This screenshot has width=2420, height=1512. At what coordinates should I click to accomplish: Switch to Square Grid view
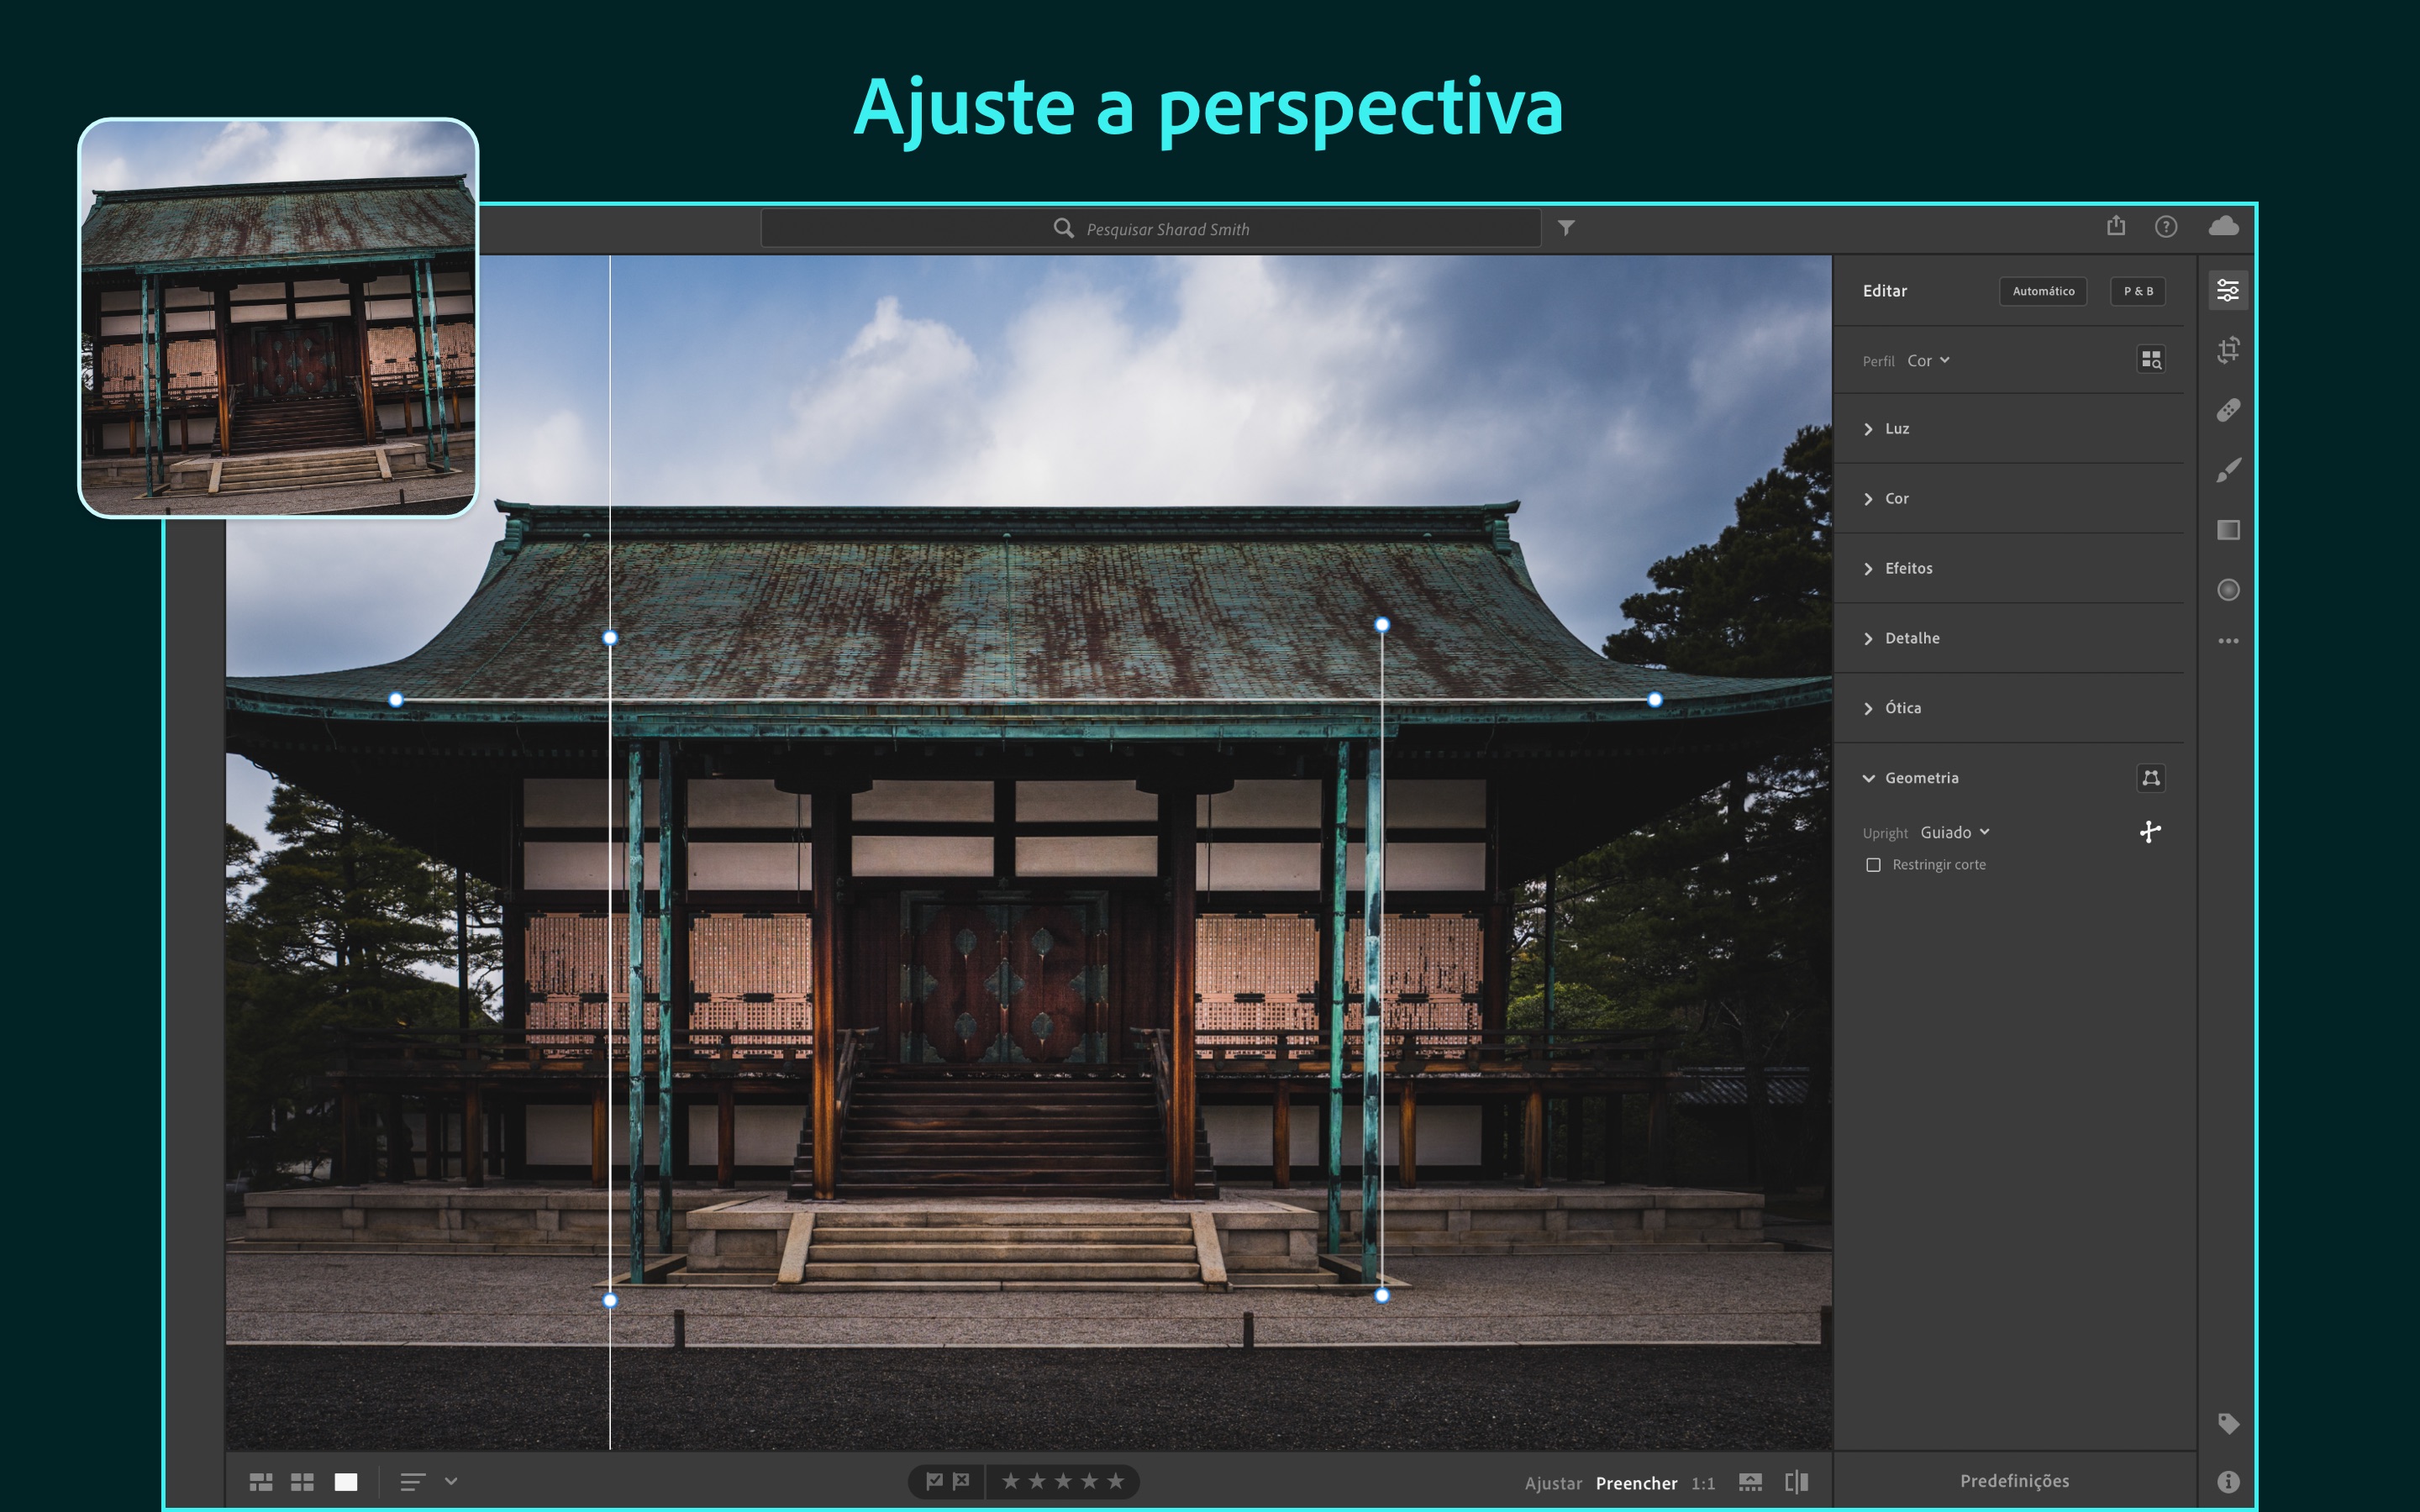pyautogui.click(x=302, y=1482)
